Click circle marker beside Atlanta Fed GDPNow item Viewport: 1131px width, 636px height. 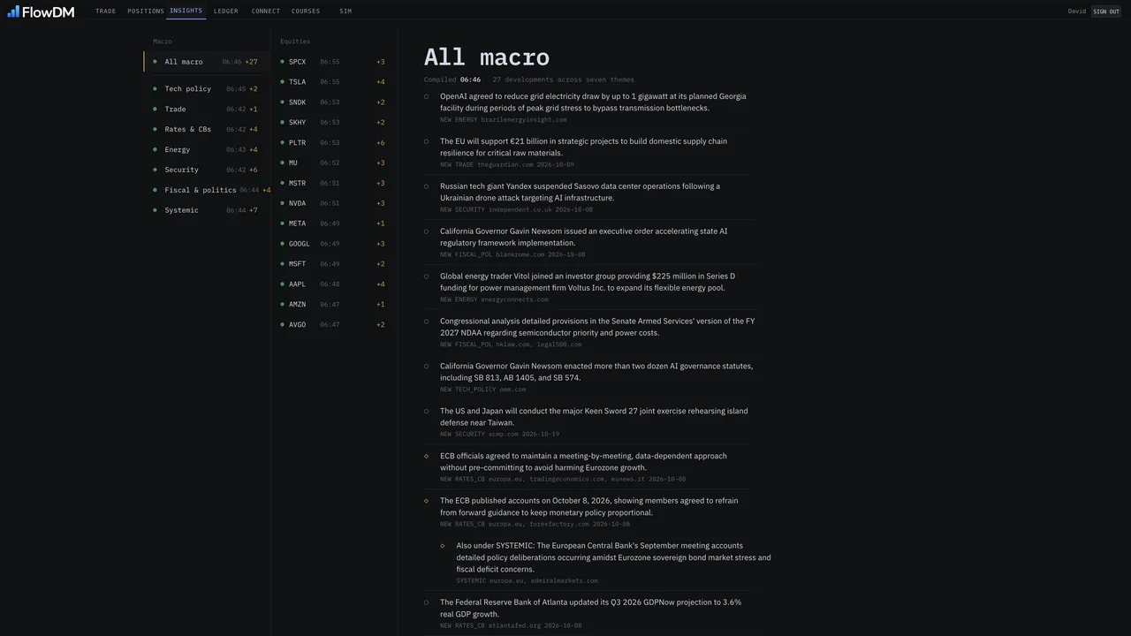[x=426, y=603]
